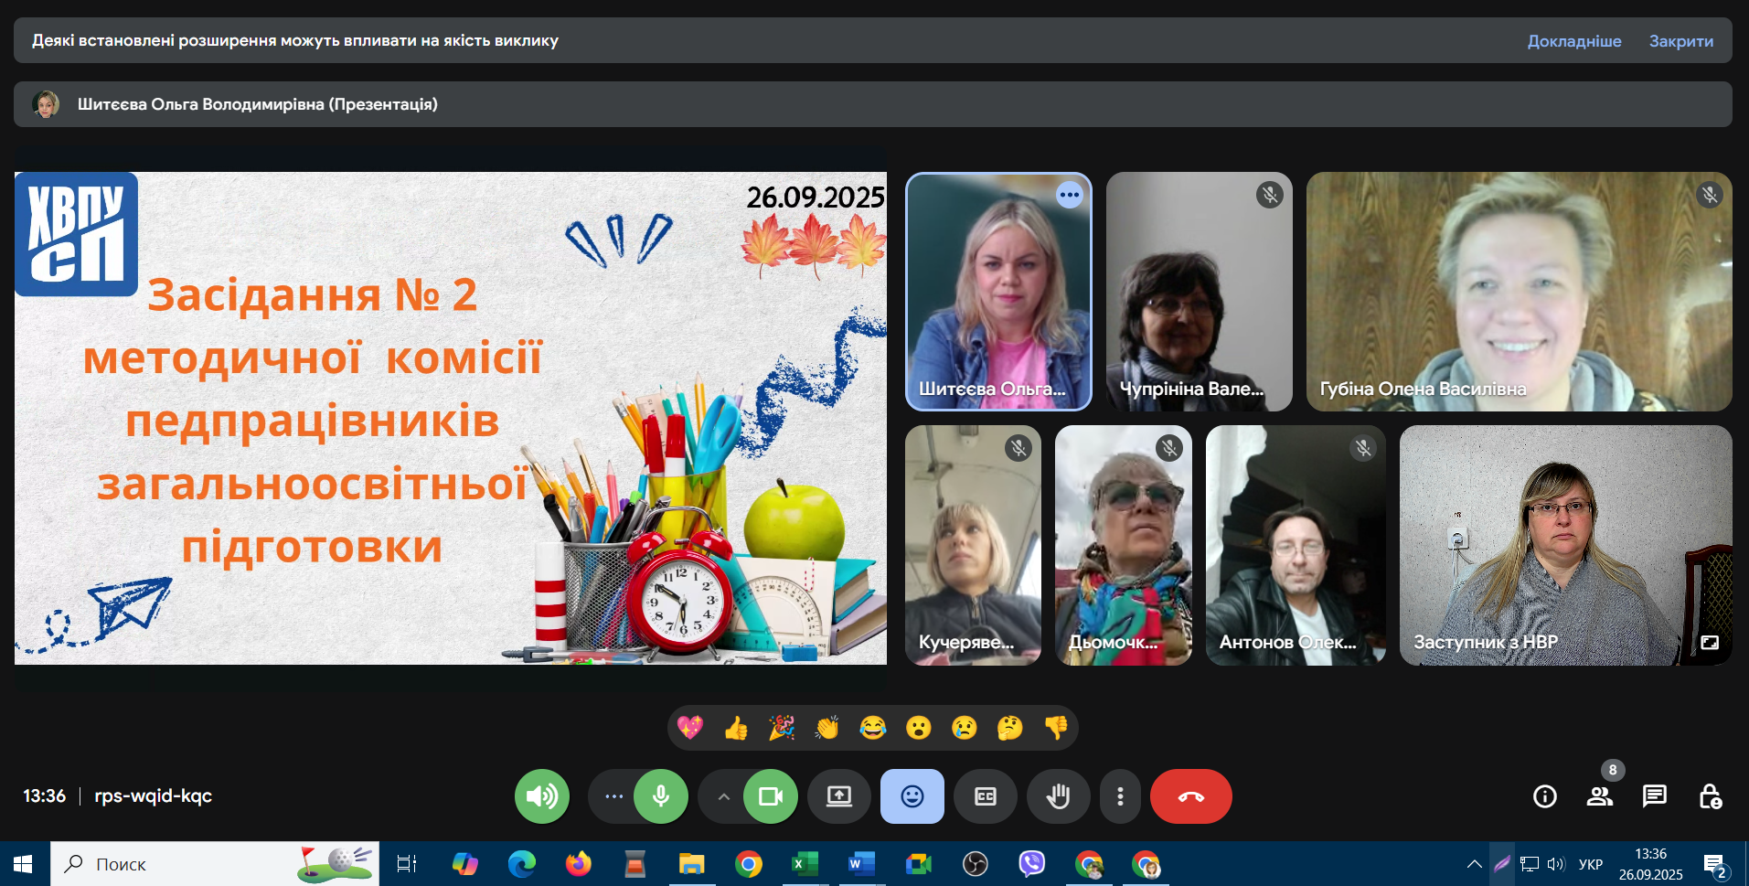Open Viber from the taskbar
1749x886 pixels.
point(1031,864)
